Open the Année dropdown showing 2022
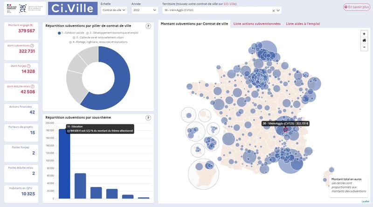 (x=144, y=10)
